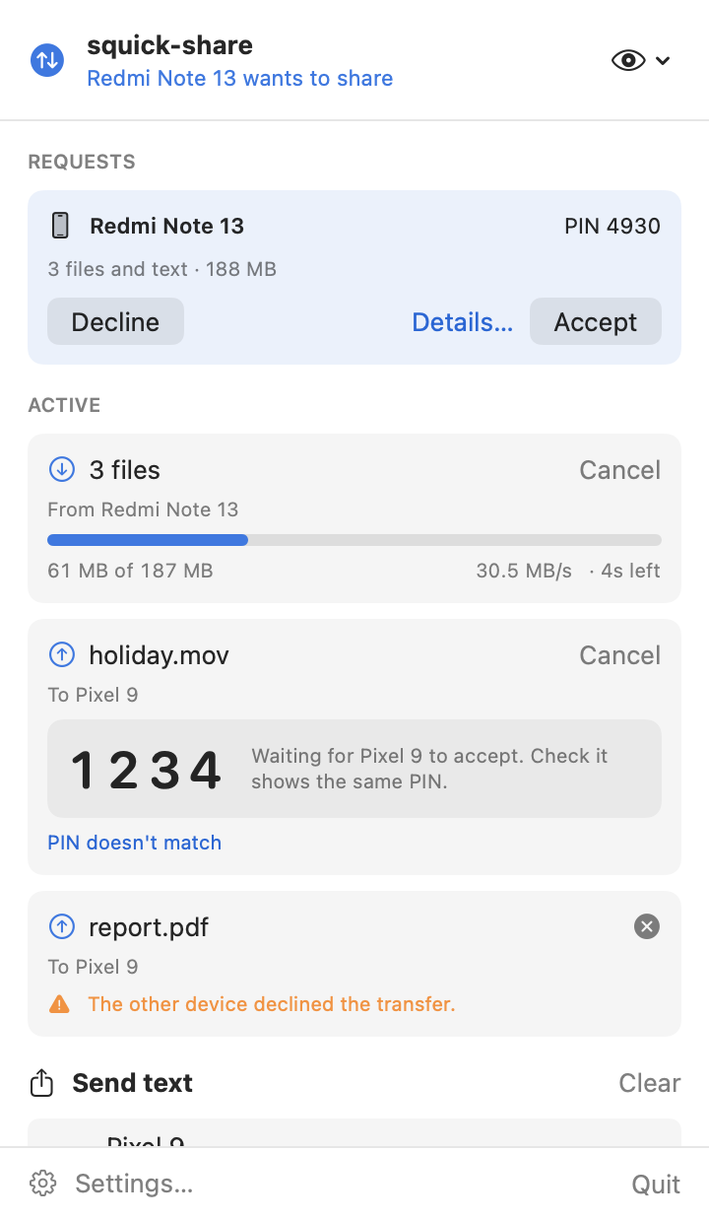The image size is (709, 1220).
Task: Open Settings with the gear icon
Action: [42, 1184]
